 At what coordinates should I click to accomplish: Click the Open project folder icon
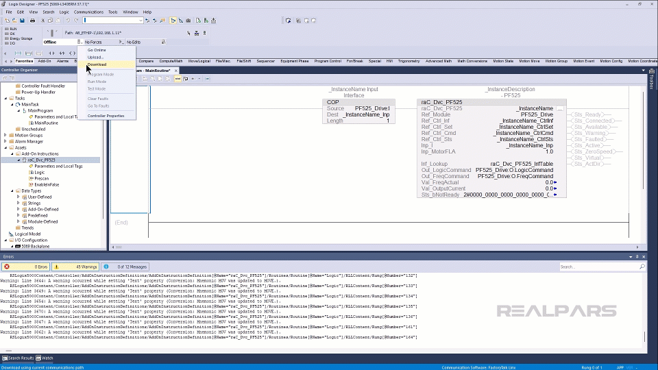click(x=14, y=20)
